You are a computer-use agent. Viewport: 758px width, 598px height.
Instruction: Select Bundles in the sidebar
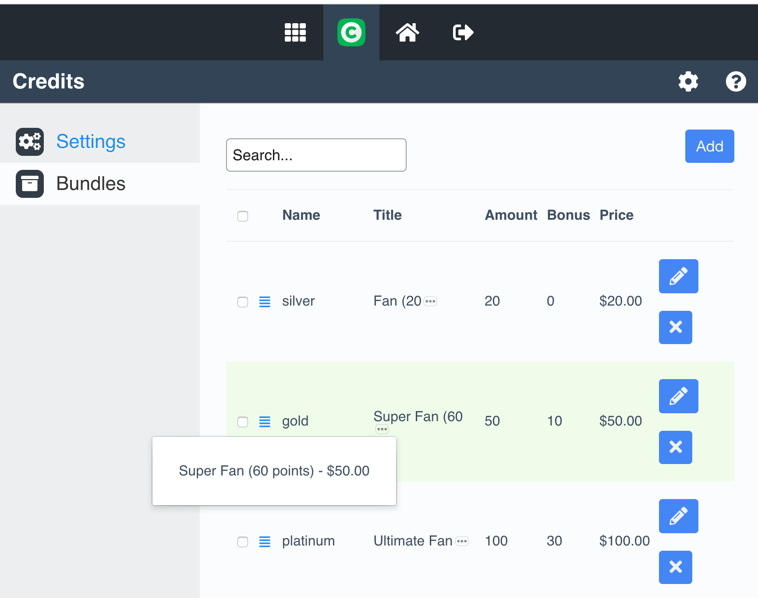click(x=91, y=183)
